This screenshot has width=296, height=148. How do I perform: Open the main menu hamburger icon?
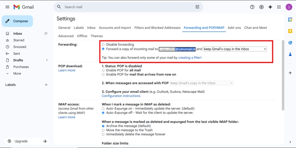coord(7,7)
